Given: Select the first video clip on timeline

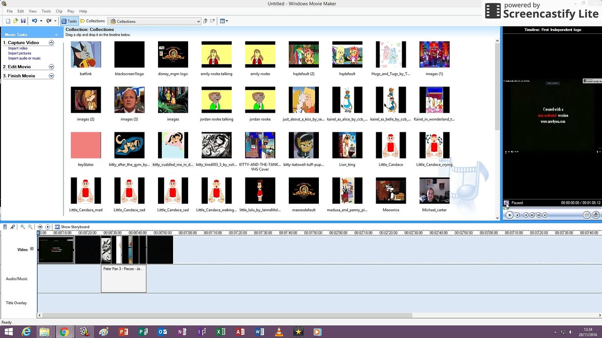Looking at the screenshot, I should pos(56,250).
